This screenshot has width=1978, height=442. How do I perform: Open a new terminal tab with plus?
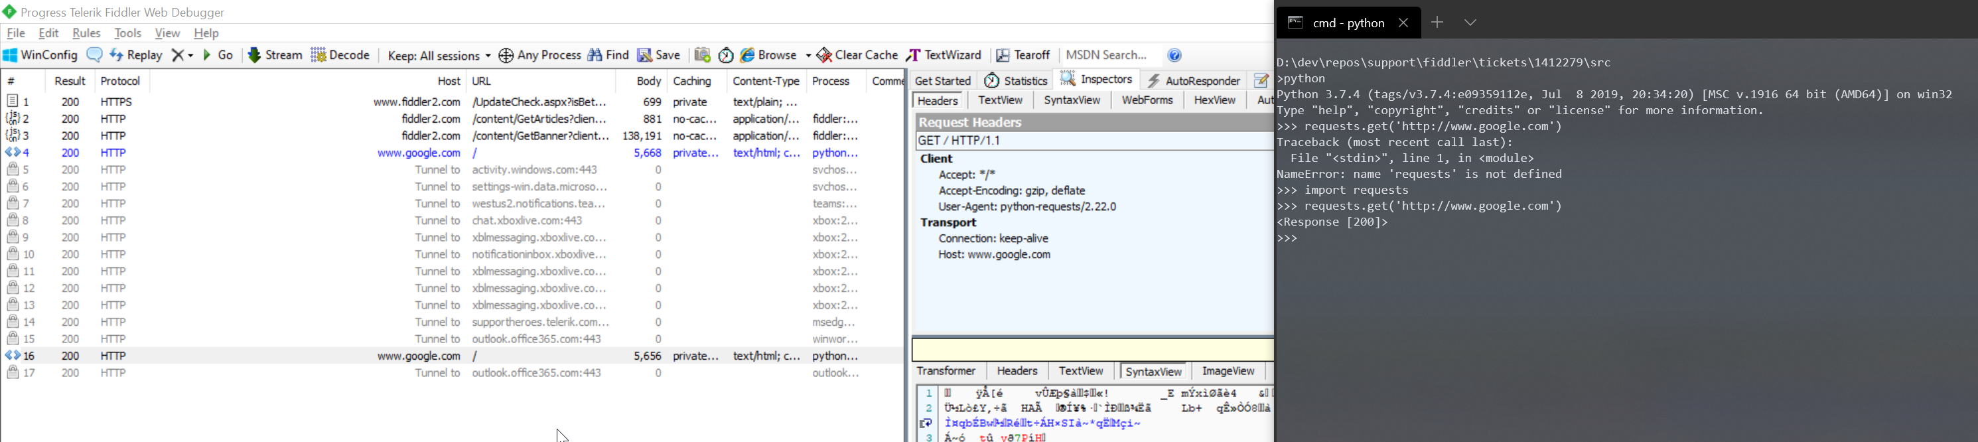pos(1437,23)
